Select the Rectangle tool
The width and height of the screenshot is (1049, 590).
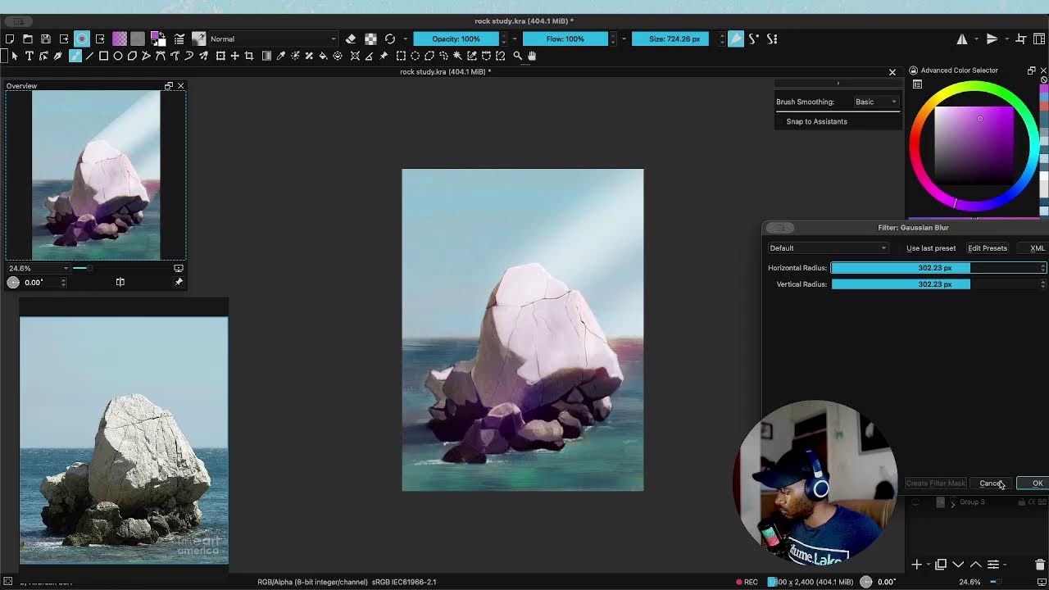click(x=103, y=56)
